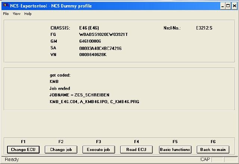This screenshot has height=164, width=239.
Task: Click the F3 key label above Execute job
Action: coord(99,142)
